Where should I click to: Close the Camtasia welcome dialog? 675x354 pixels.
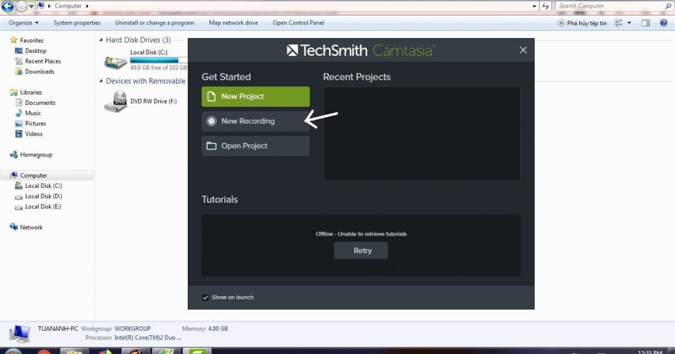[523, 50]
